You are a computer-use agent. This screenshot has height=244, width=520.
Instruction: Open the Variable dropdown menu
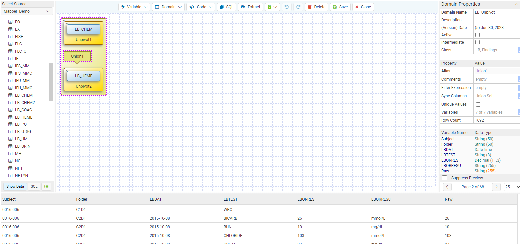134,7
